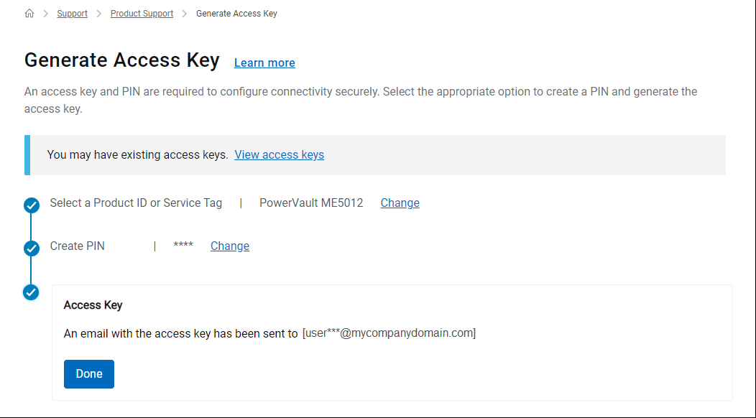Click the checkmark icon beside the Access Key card

(32, 292)
